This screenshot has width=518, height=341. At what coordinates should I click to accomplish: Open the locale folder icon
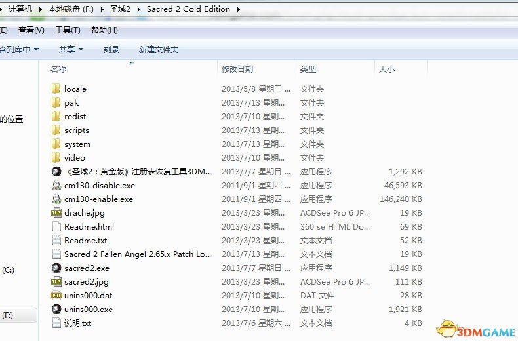pyautogui.click(x=56, y=89)
